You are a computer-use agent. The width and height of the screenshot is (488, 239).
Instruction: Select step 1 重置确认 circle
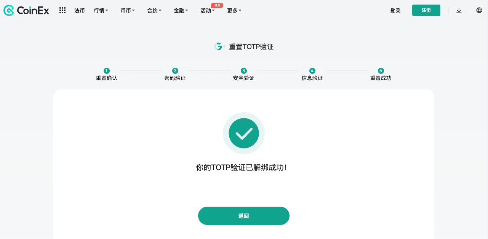(107, 71)
